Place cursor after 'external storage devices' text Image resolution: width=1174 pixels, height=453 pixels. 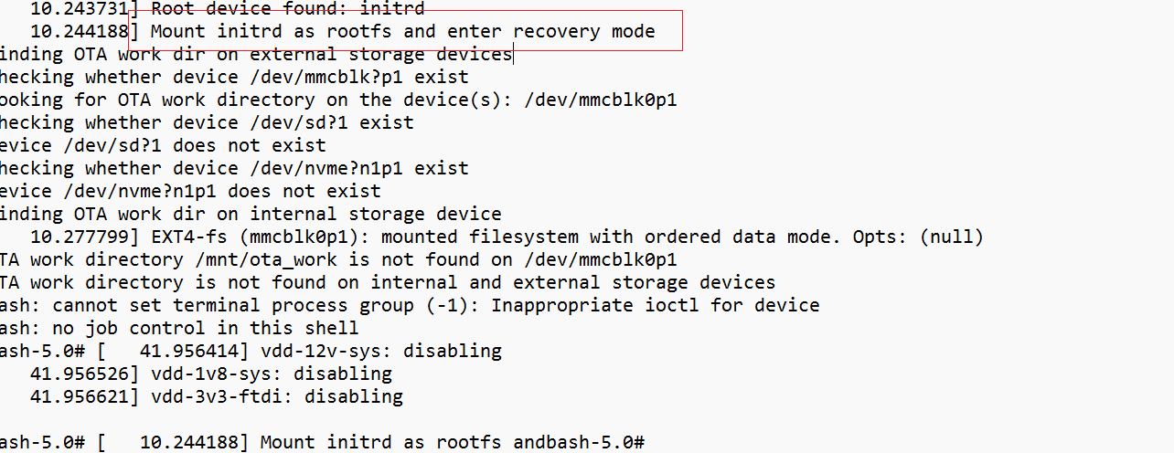(x=514, y=54)
